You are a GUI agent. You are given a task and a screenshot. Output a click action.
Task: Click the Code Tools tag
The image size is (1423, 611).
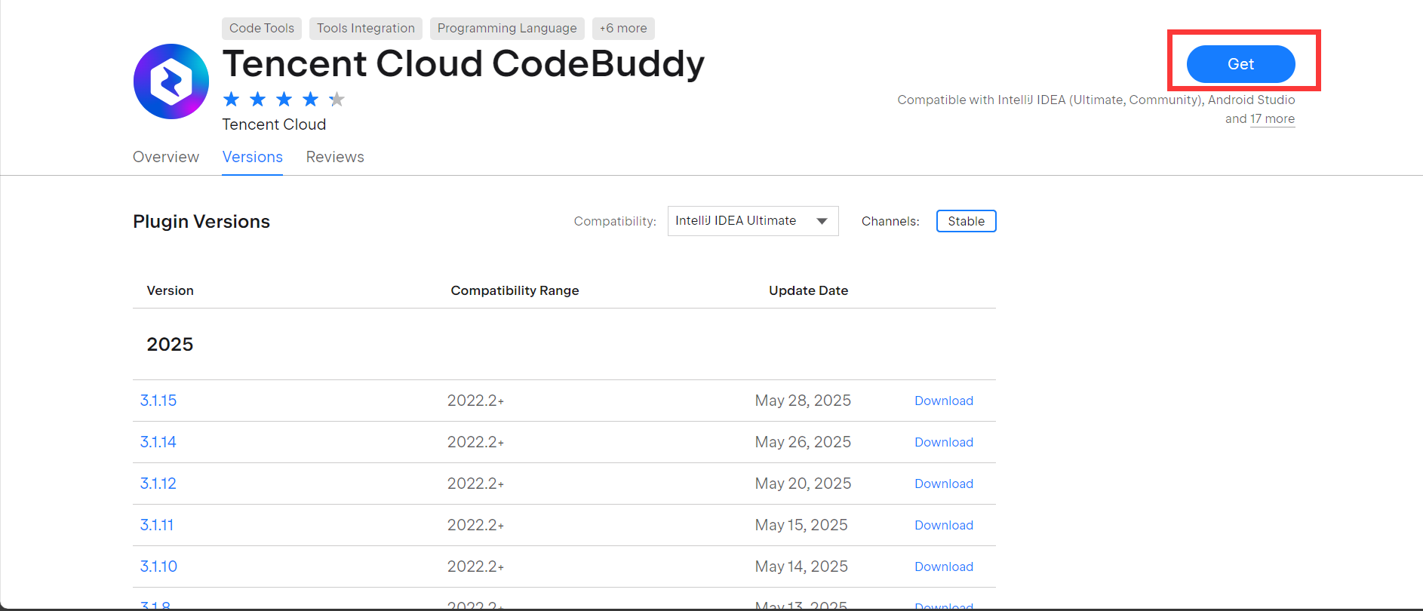pos(262,29)
